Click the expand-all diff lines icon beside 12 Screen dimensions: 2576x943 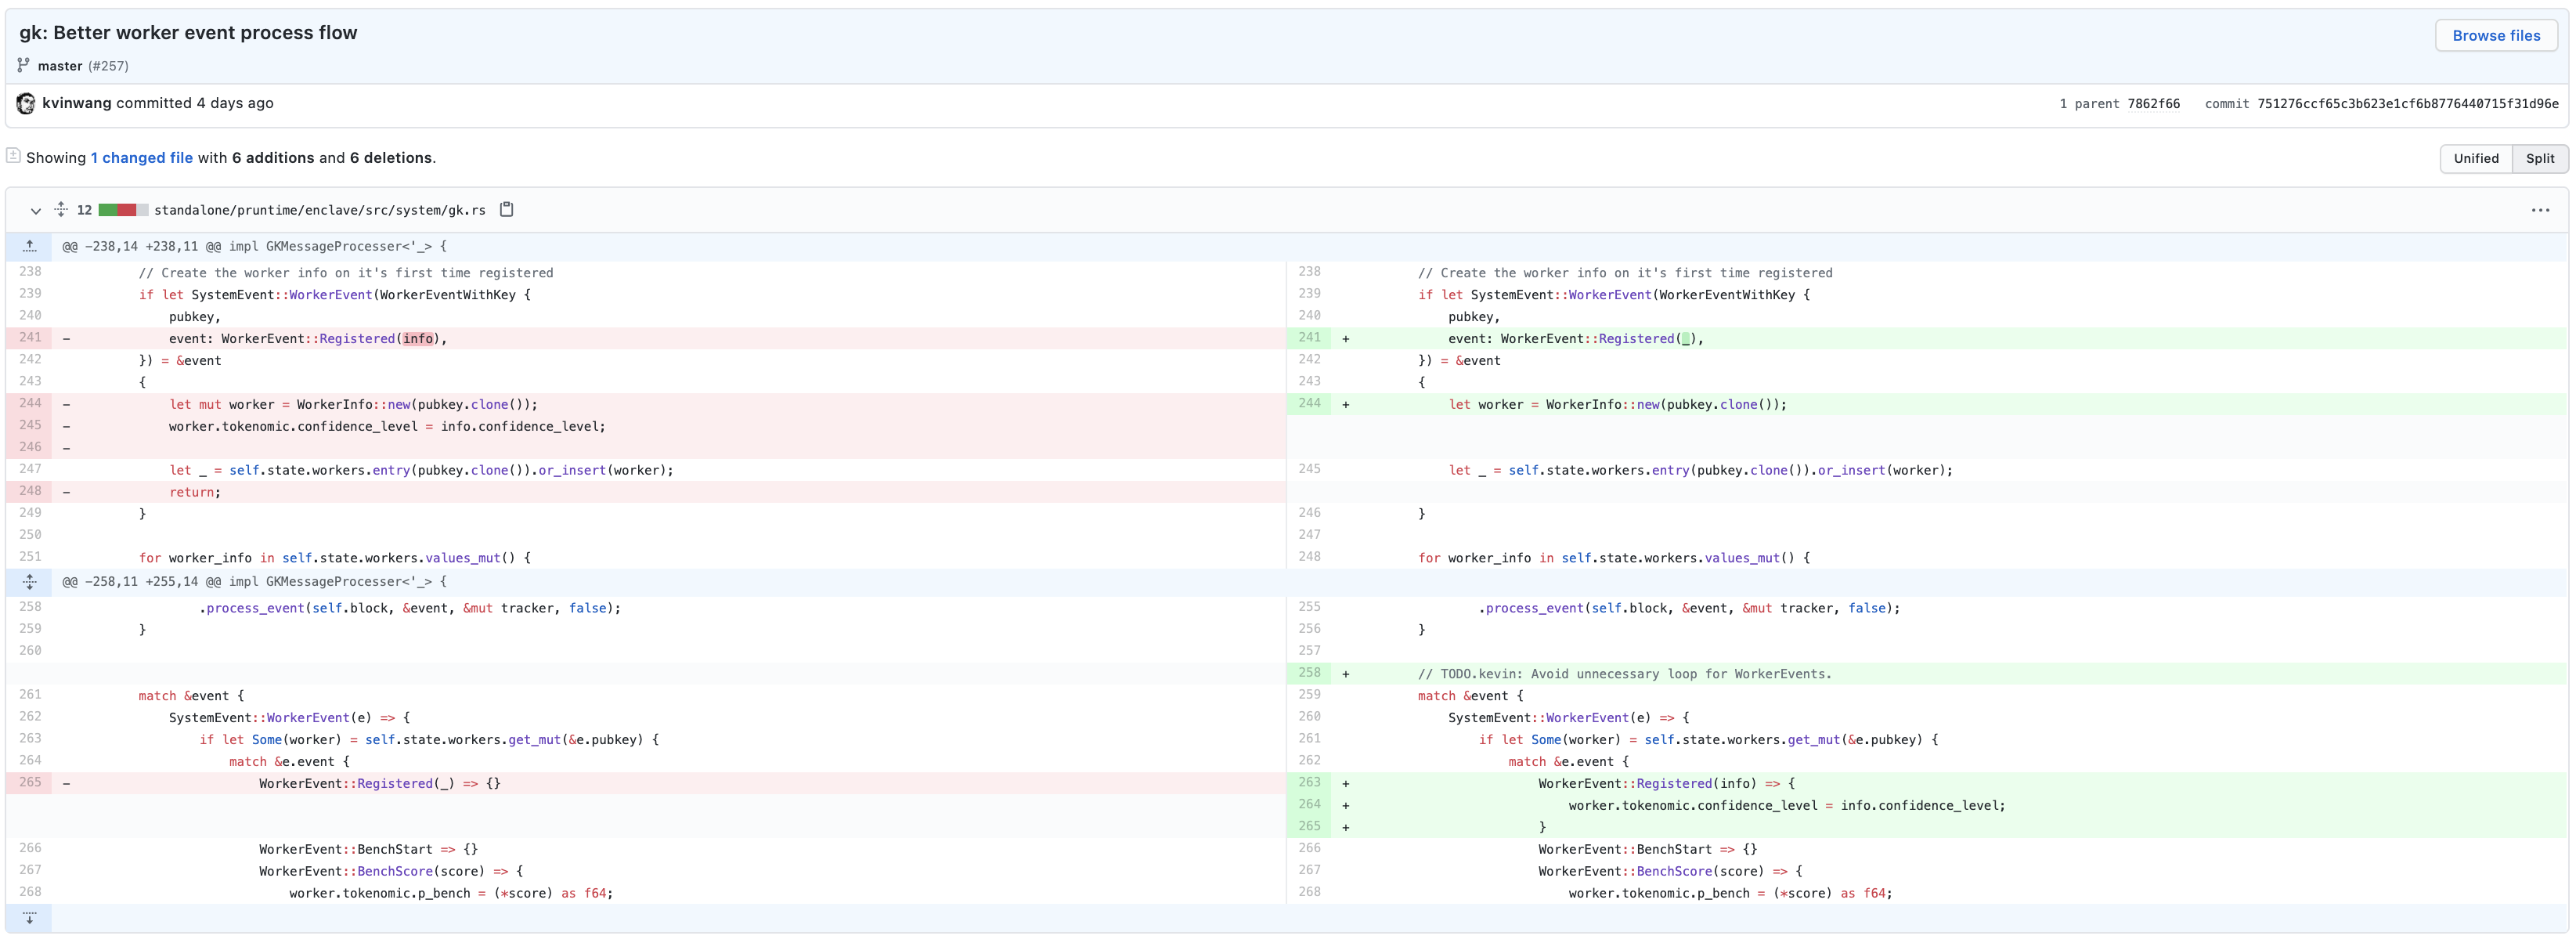pyautogui.click(x=61, y=209)
